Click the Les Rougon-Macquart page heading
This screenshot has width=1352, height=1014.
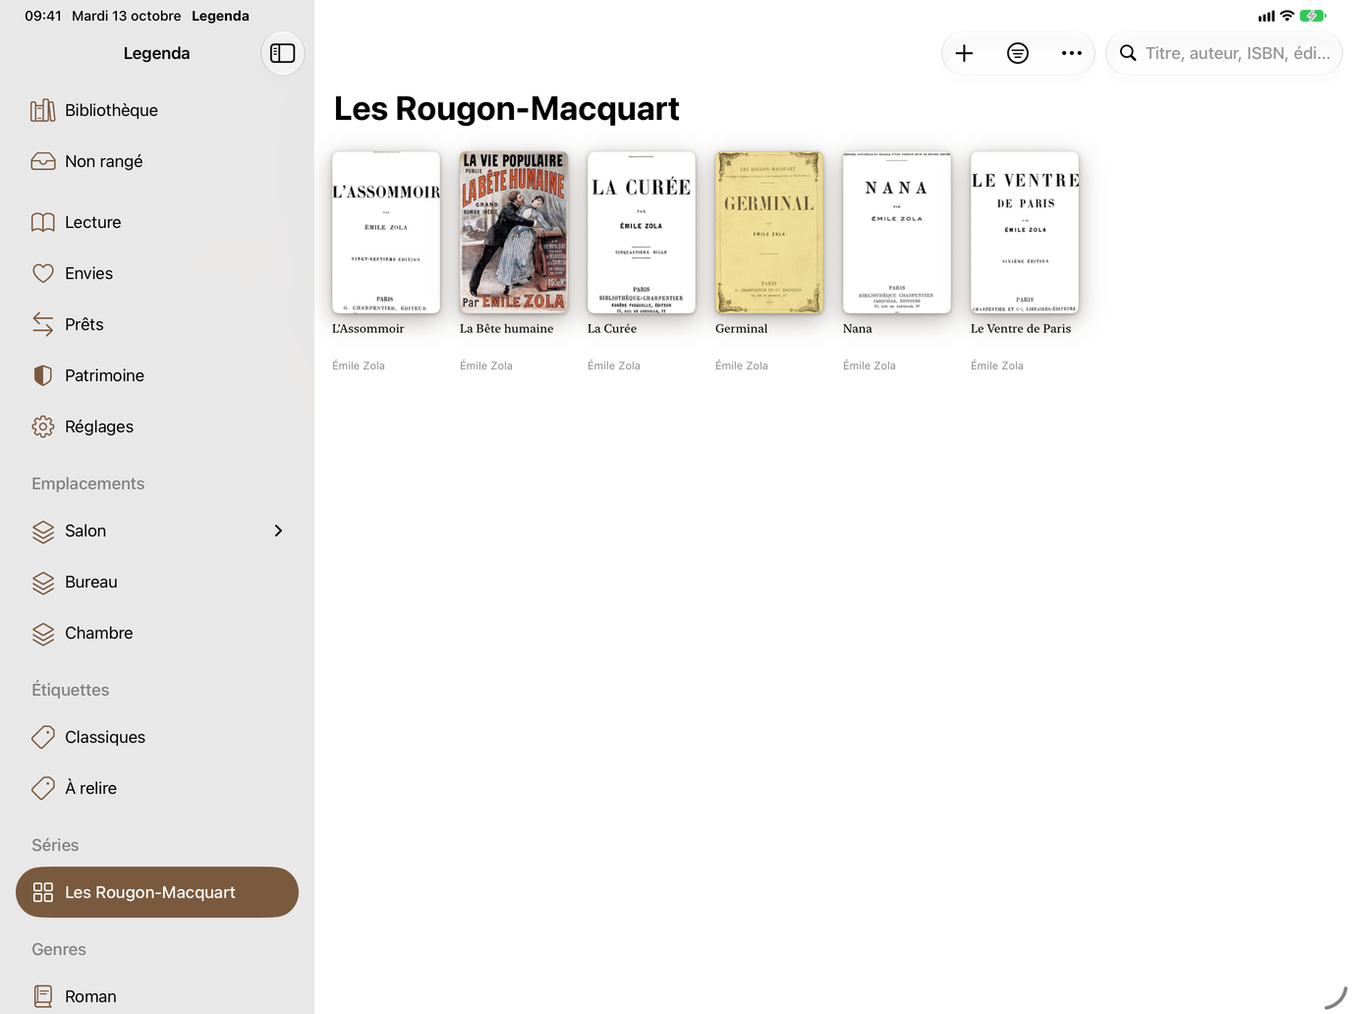pos(507,108)
